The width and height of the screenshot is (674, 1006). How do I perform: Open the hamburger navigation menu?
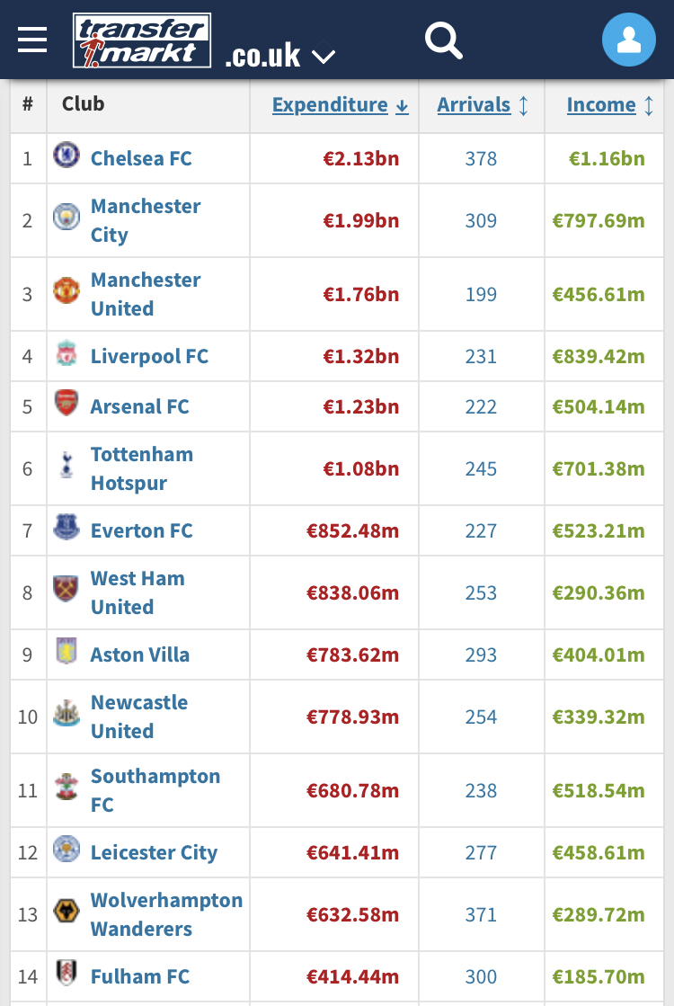point(32,40)
